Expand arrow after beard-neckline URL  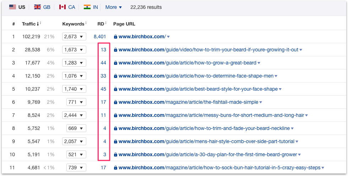(x=292, y=129)
